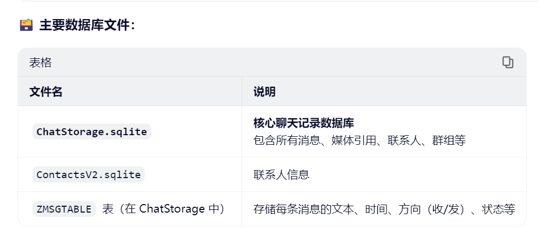Click the file cabinet emoji beside the heading
This screenshot has width=538, height=229.
(x=26, y=25)
